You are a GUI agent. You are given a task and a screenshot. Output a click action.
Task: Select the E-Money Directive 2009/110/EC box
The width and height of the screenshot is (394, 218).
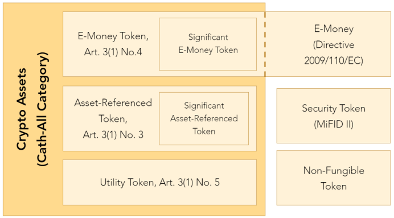pyautogui.click(x=328, y=44)
